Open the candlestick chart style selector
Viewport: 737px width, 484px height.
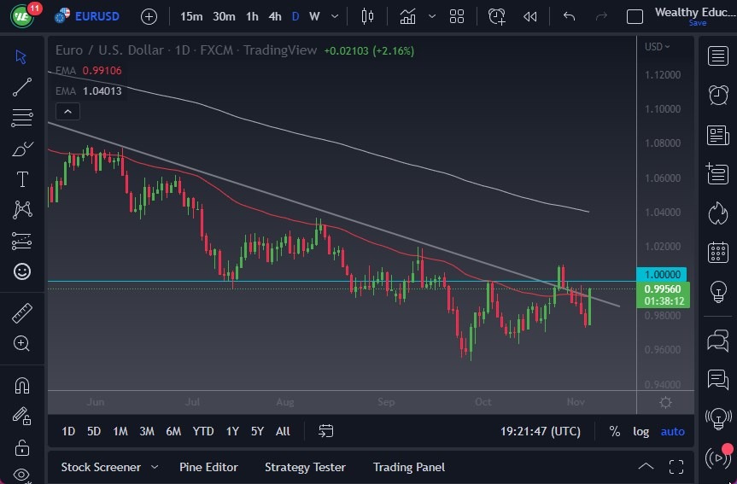pyautogui.click(x=368, y=16)
